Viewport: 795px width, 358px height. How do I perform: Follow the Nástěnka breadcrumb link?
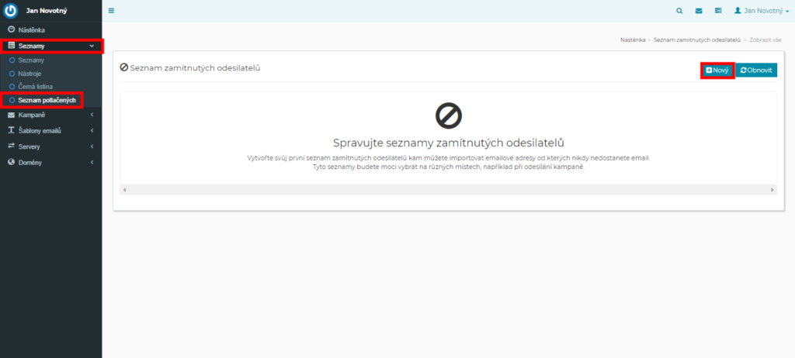pyautogui.click(x=634, y=38)
